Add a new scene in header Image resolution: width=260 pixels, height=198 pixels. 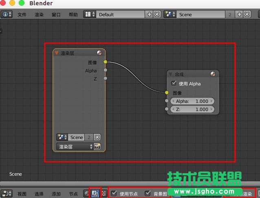tap(239, 14)
